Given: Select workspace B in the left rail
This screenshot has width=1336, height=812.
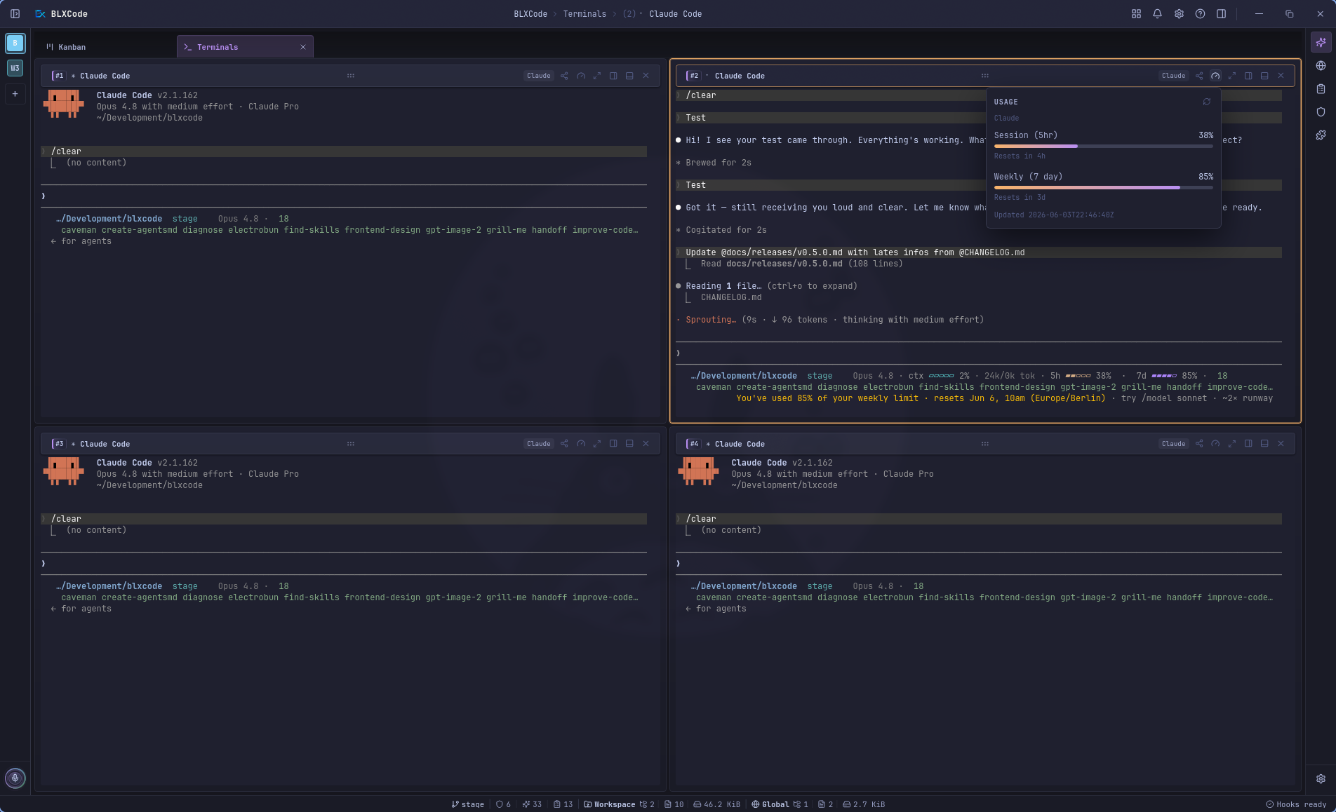Looking at the screenshot, I should click(x=15, y=43).
